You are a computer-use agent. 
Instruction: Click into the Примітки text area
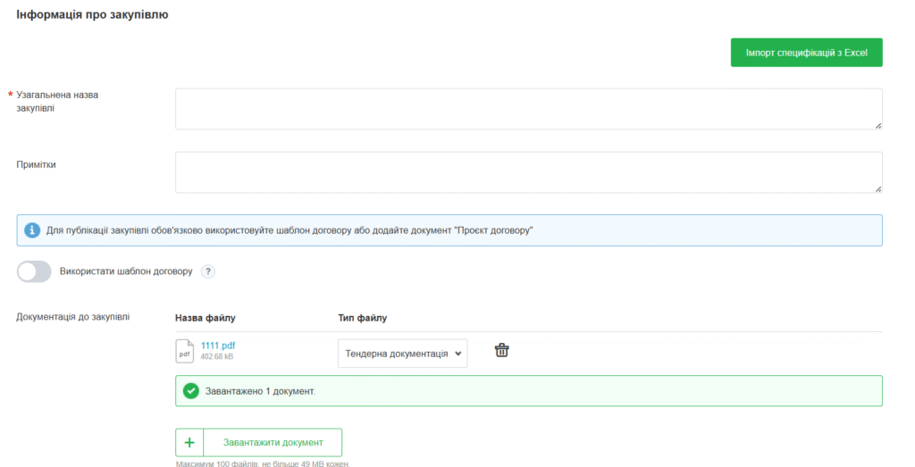528,171
